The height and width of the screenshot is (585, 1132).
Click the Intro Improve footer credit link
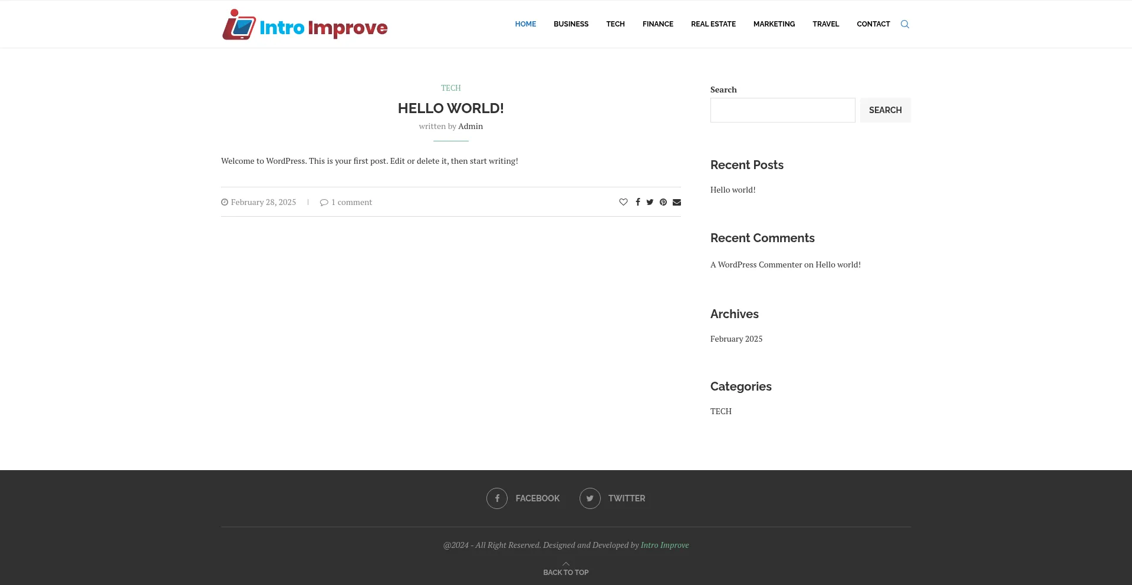point(664,545)
